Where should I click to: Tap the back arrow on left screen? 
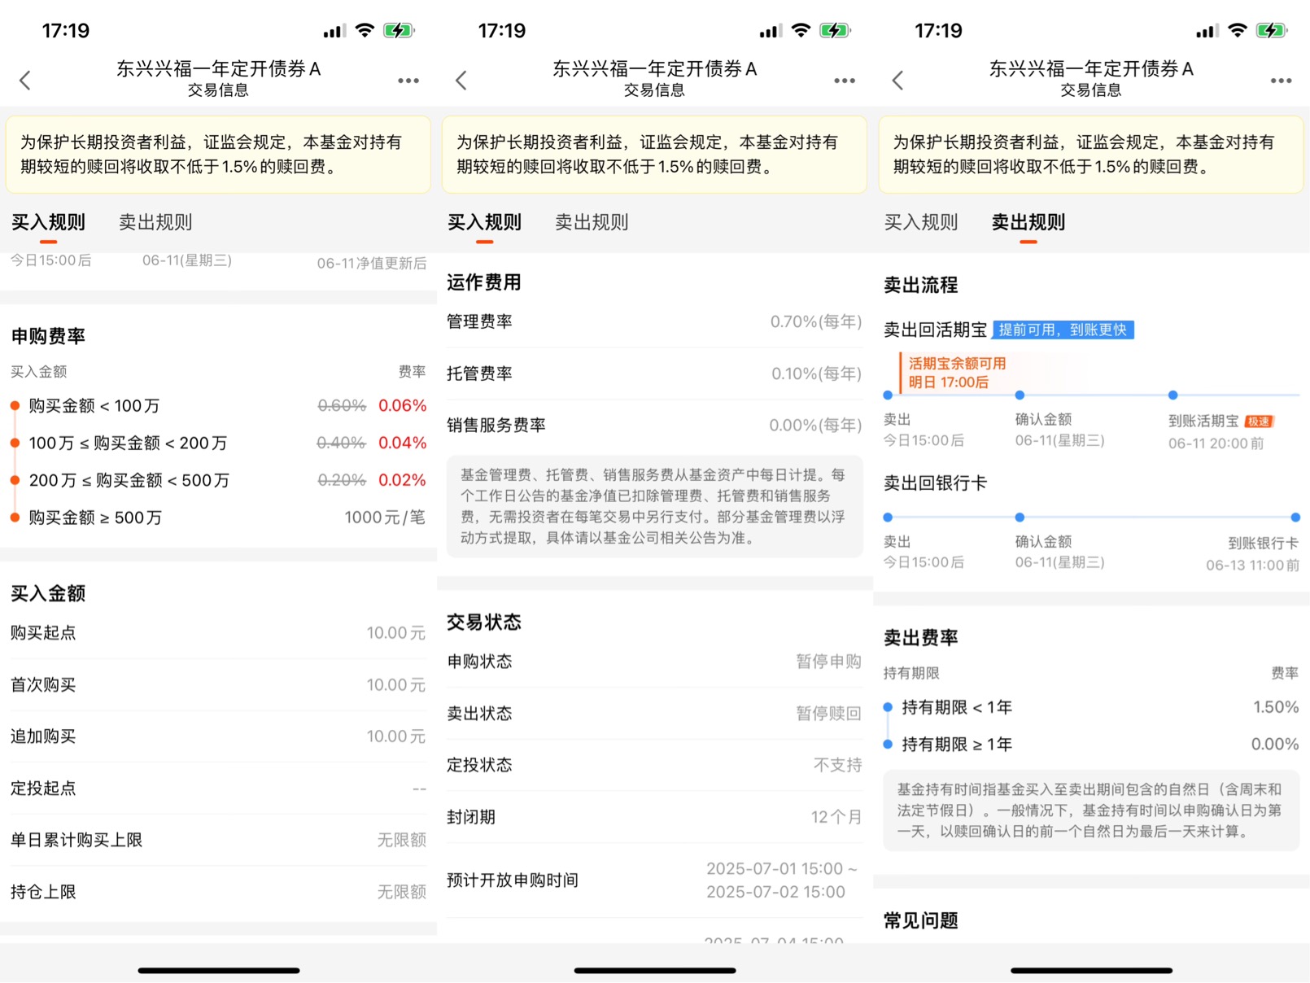coord(25,80)
